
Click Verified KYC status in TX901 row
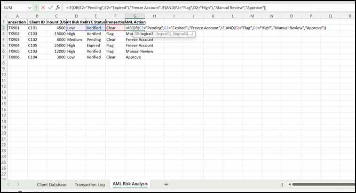click(95, 28)
